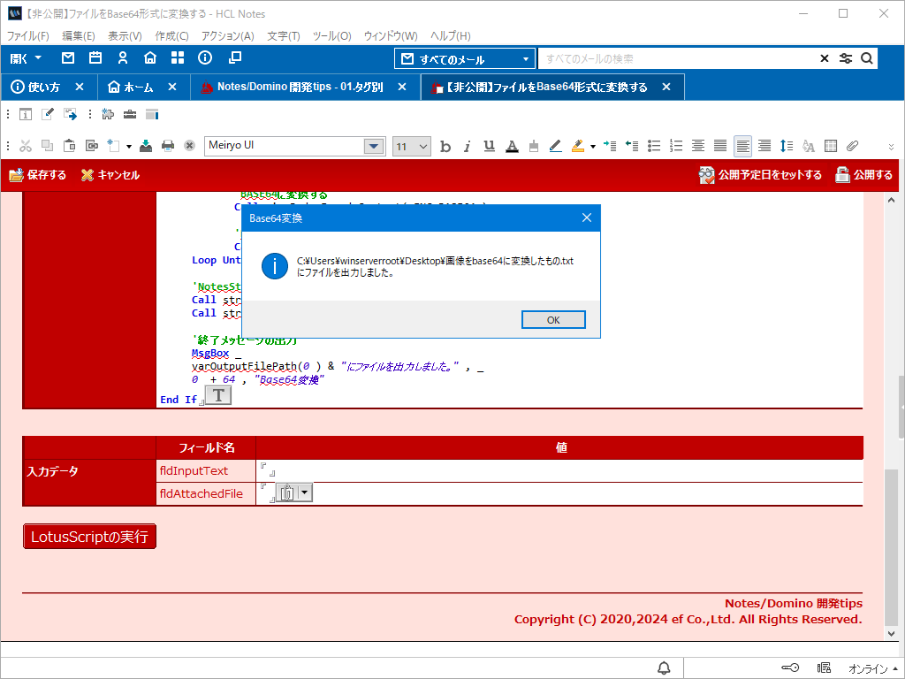Image resolution: width=905 pixels, height=679 pixels.
Task: Open the Contacts icon in the top bar
Action: pyautogui.click(x=123, y=58)
